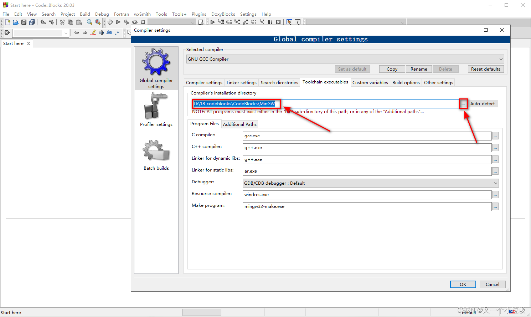Select Global compiler settings category
This screenshot has width=531, height=317.
point(156,68)
